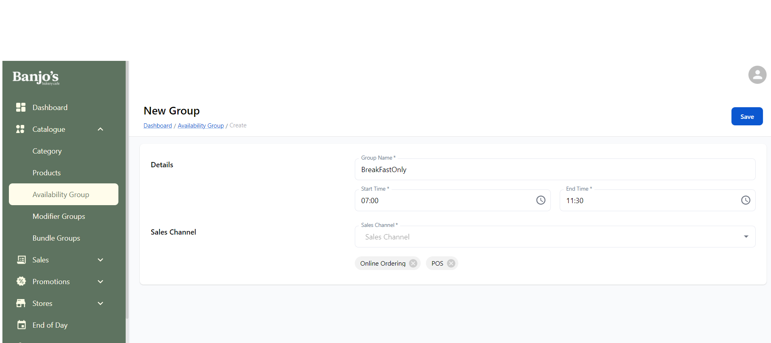Image resolution: width=771 pixels, height=343 pixels.
Task: Expand the Sales menu section
Action: [x=101, y=260]
